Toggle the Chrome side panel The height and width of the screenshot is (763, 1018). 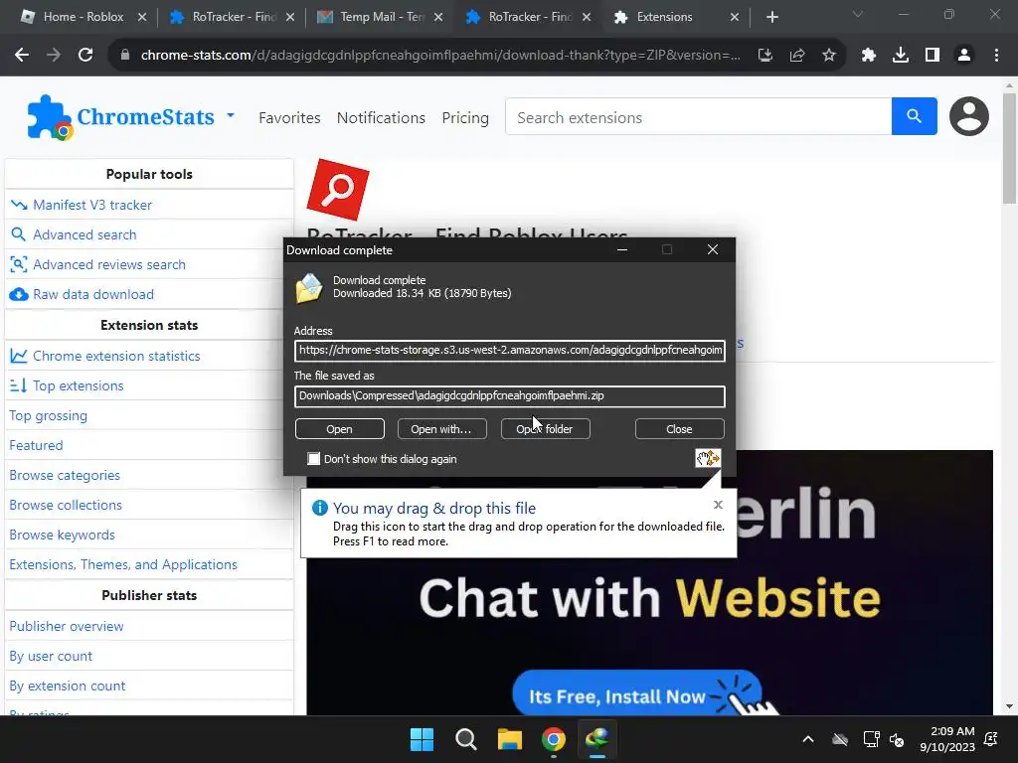[933, 56]
